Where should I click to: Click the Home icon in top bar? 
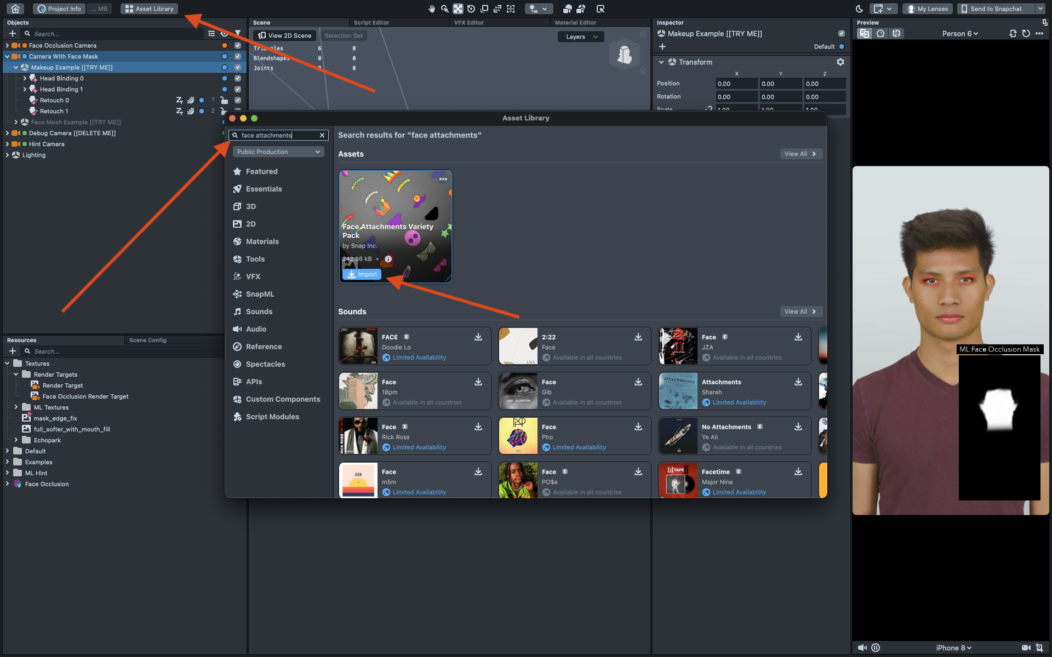(x=15, y=9)
